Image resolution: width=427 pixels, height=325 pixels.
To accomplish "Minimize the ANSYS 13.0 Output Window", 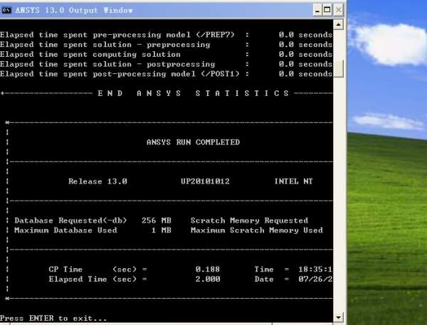I will click(x=317, y=11).
